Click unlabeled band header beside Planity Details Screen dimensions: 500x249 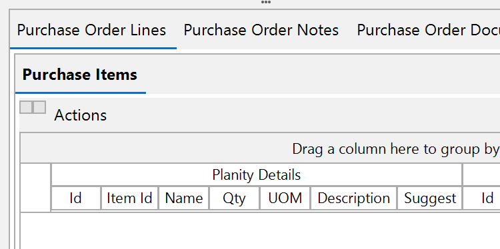tap(481, 175)
